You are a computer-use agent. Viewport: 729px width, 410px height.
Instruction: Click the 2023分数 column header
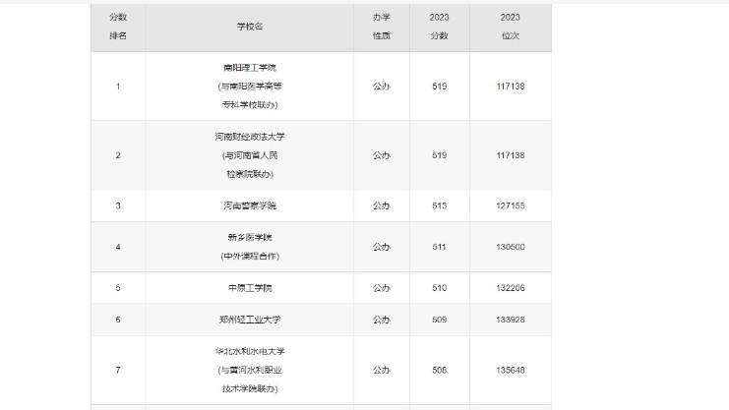[439, 27]
